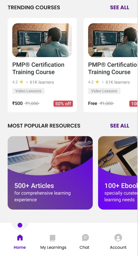Open the first course's coding photo thumbnail
This screenshot has width=138, height=256.
[42, 40]
